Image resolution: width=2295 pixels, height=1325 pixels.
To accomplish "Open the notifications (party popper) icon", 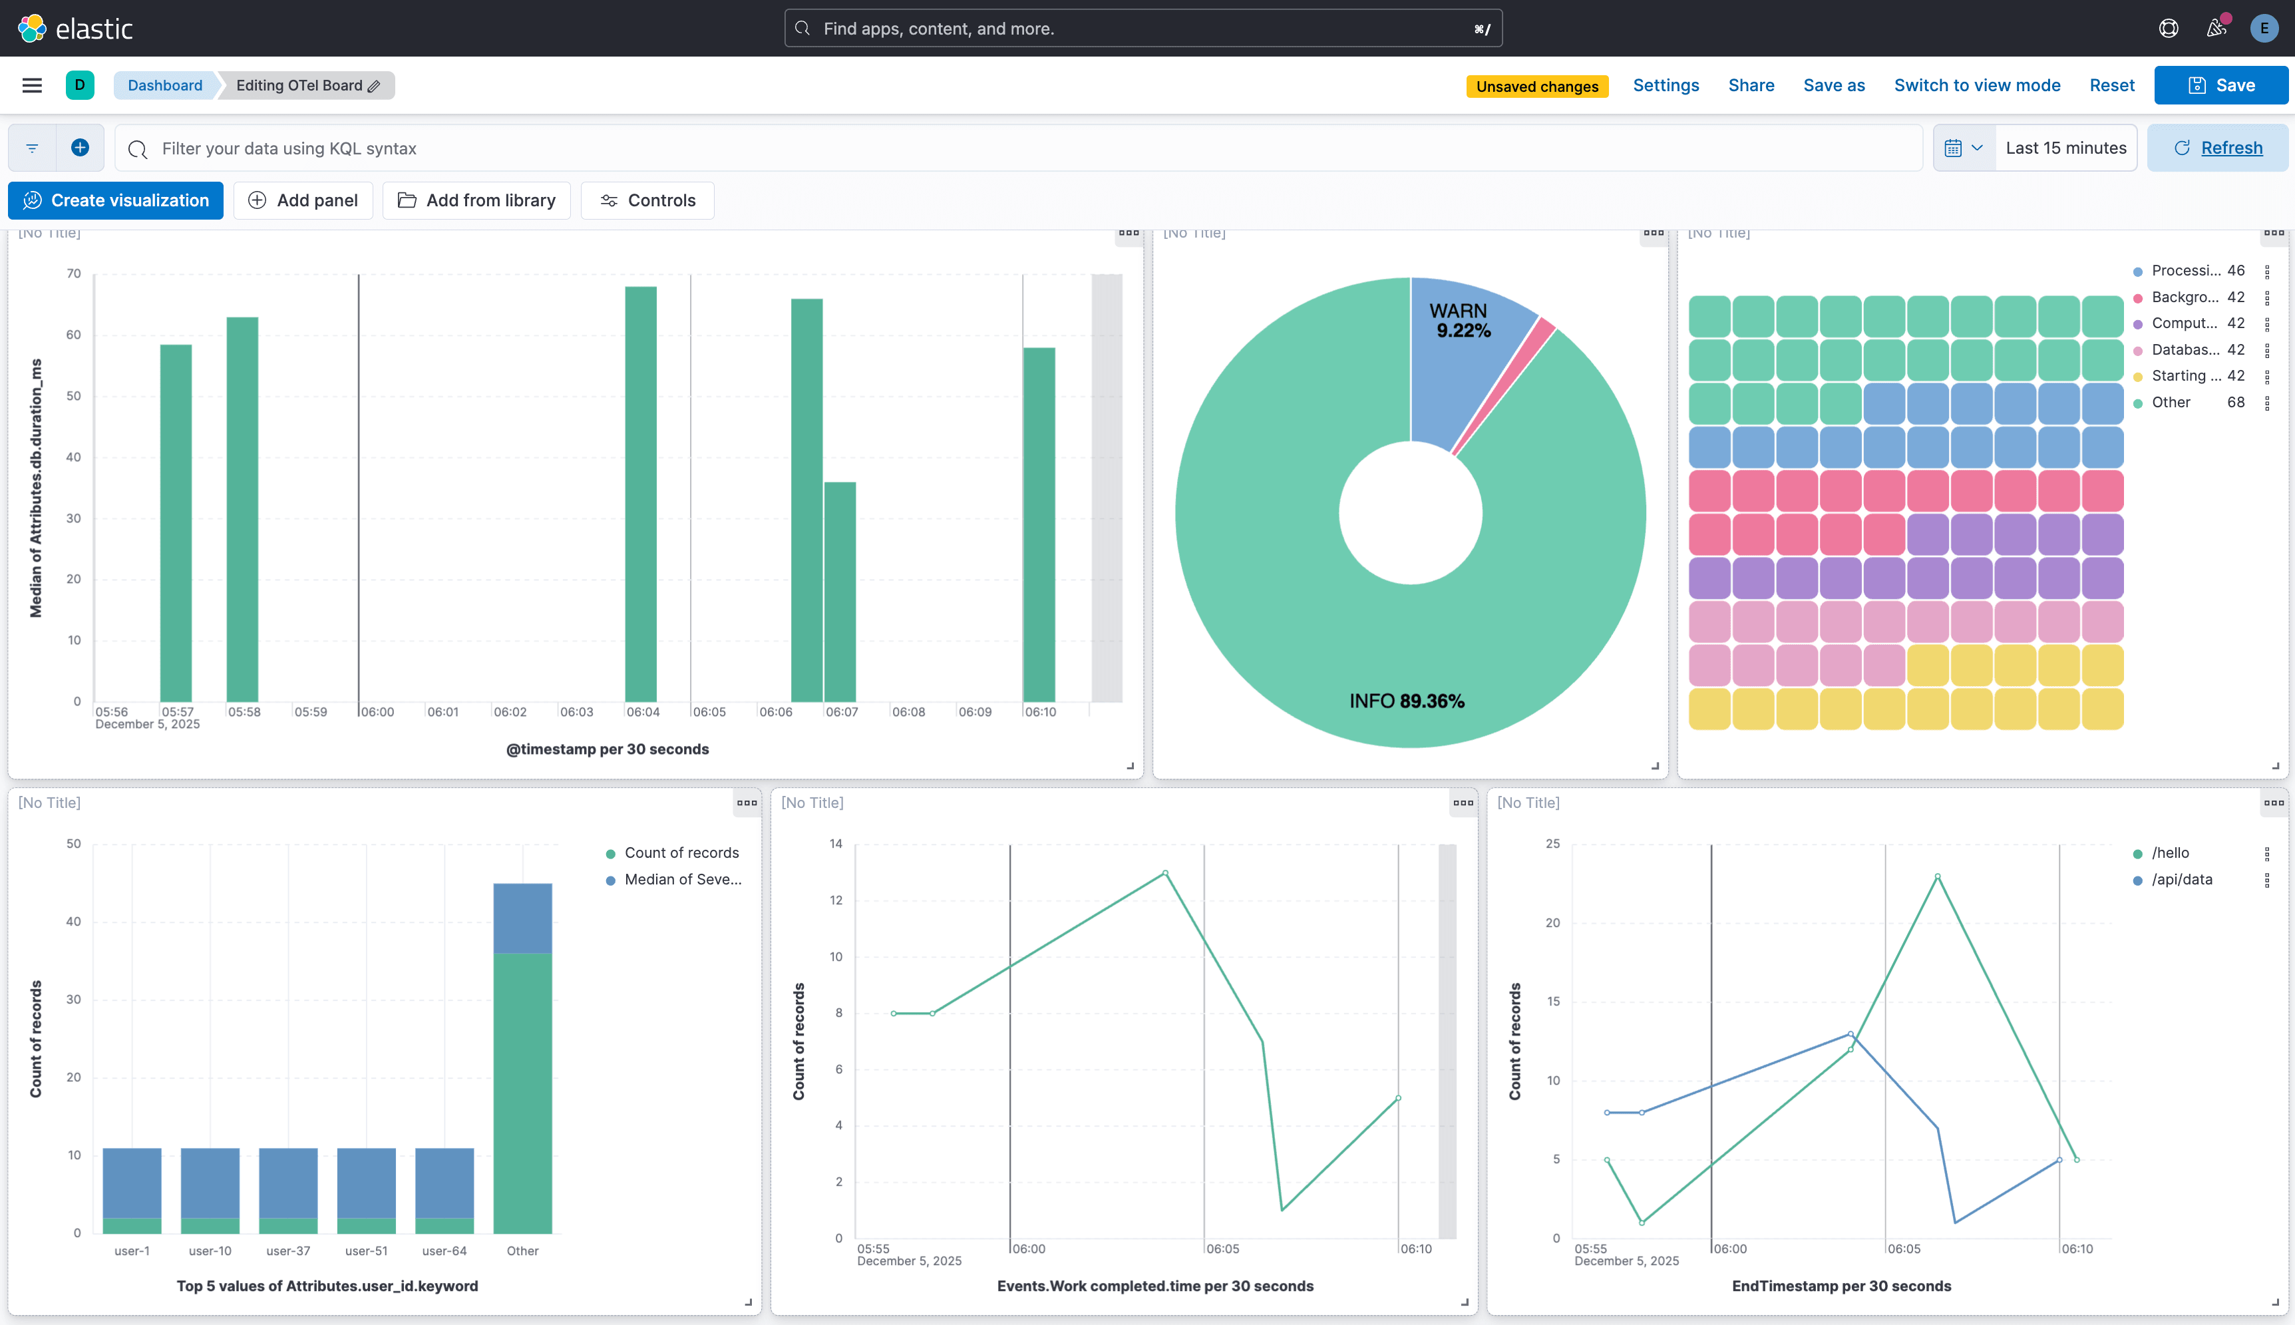I will [x=2216, y=28].
